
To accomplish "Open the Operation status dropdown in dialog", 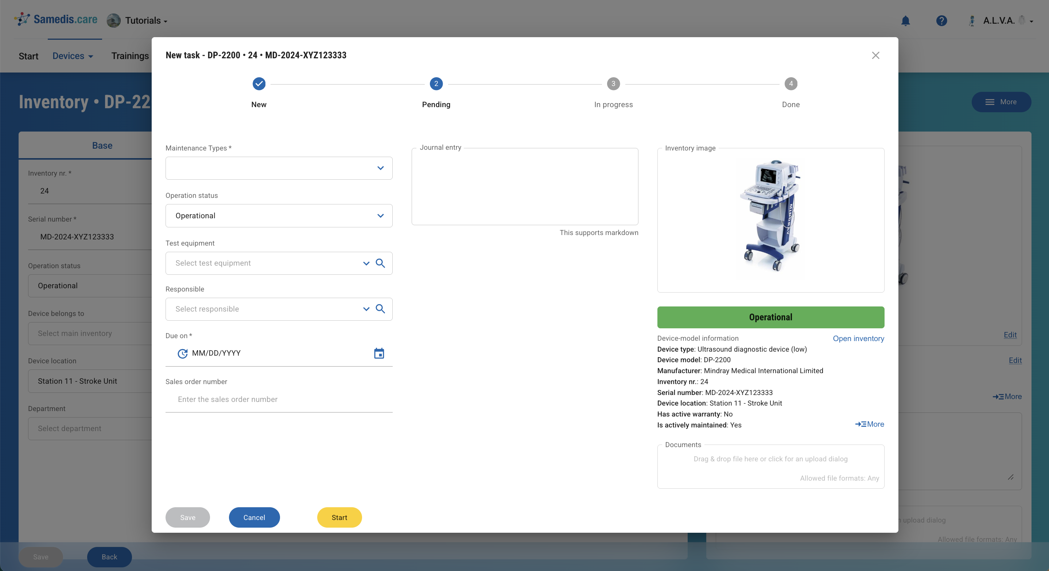I will tap(380, 216).
